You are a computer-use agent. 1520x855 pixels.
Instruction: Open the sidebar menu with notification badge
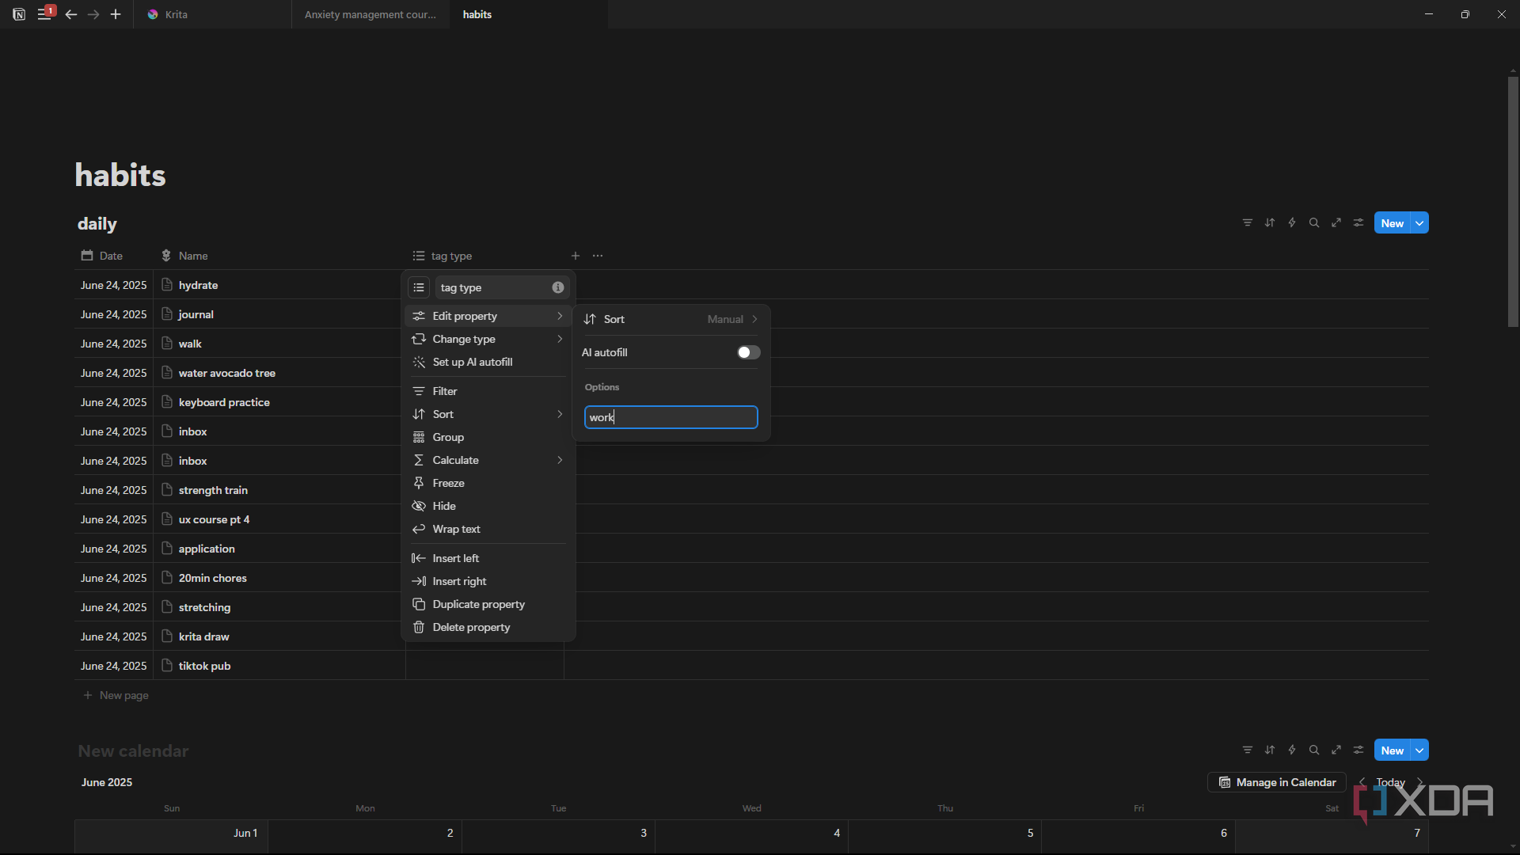coord(45,13)
